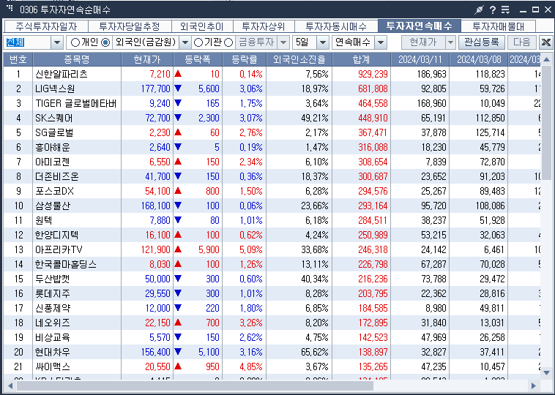Screen dimensions: 555x395
Task: Open the 외국인(금감원) dropdown arrow
Action: pyautogui.click(x=185, y=42)
